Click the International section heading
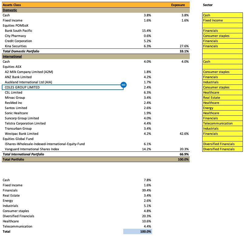Image resolution: width=245 pixels, height=236 pixels. tap(12, 56)
